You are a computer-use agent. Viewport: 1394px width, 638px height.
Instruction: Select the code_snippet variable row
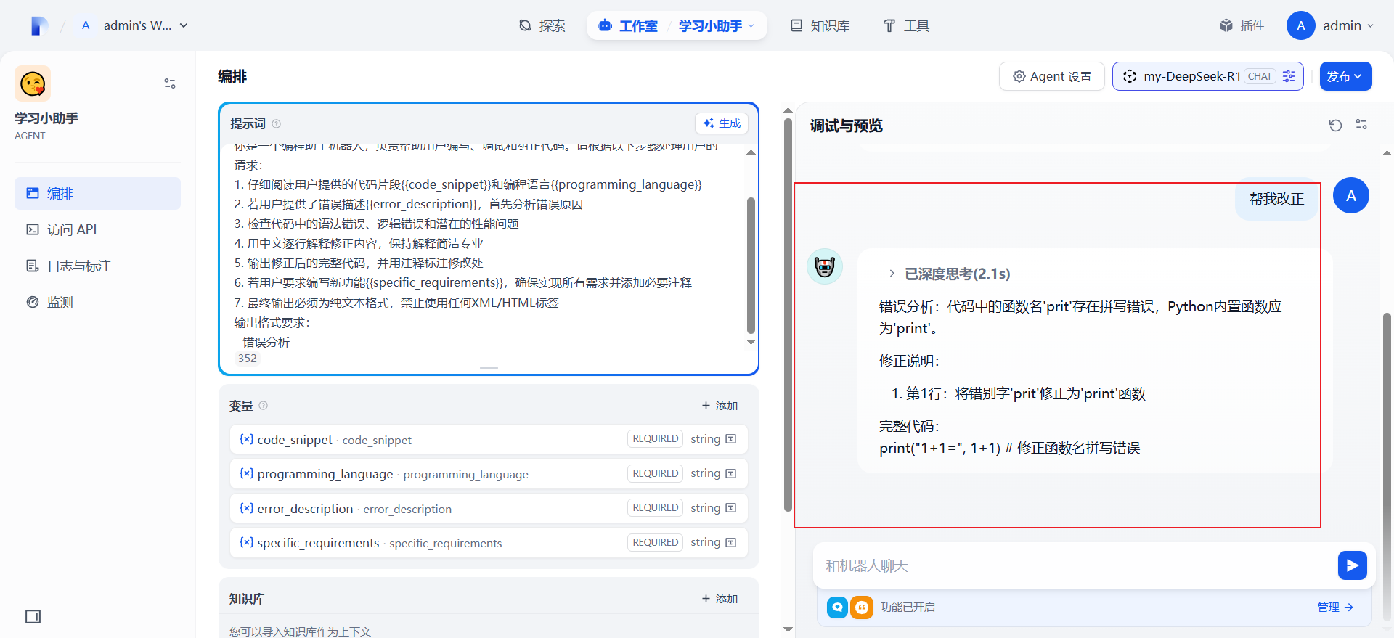point(489,439)
